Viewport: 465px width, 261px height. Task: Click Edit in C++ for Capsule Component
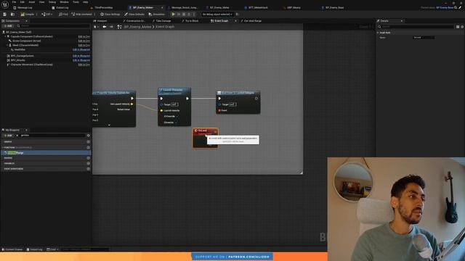click(84, 37)
